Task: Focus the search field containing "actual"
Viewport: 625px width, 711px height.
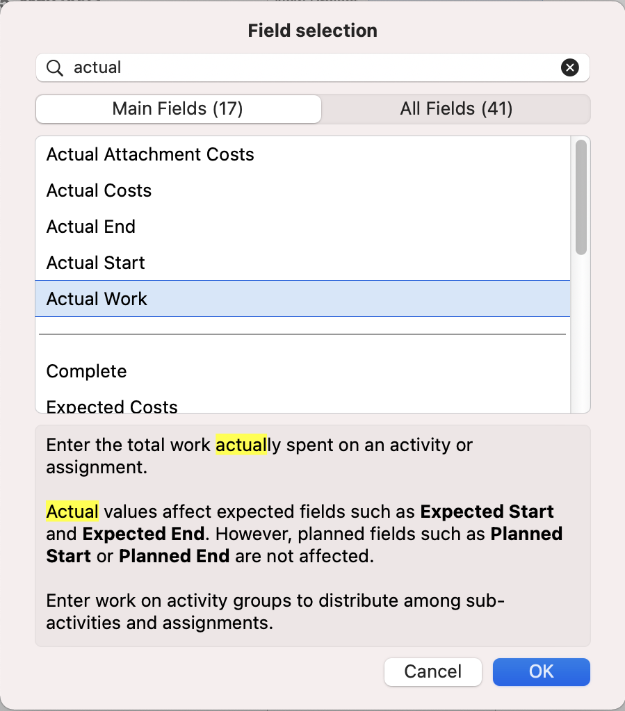Action: 313,67
